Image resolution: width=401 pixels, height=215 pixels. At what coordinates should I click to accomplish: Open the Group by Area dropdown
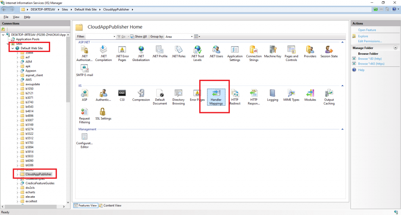(x=192, y=37)
